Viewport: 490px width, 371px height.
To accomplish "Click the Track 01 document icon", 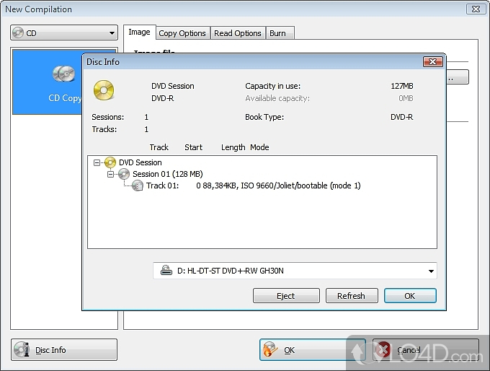I will (138, 185).
